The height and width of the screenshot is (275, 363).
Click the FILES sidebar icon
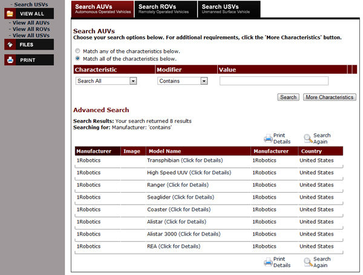pos(10,44)
